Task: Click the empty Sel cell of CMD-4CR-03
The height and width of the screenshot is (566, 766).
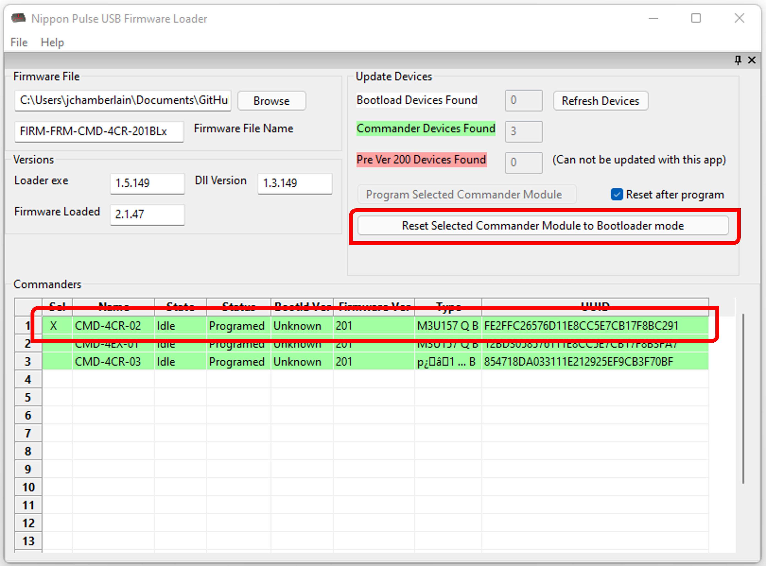Action: [57, 362]
